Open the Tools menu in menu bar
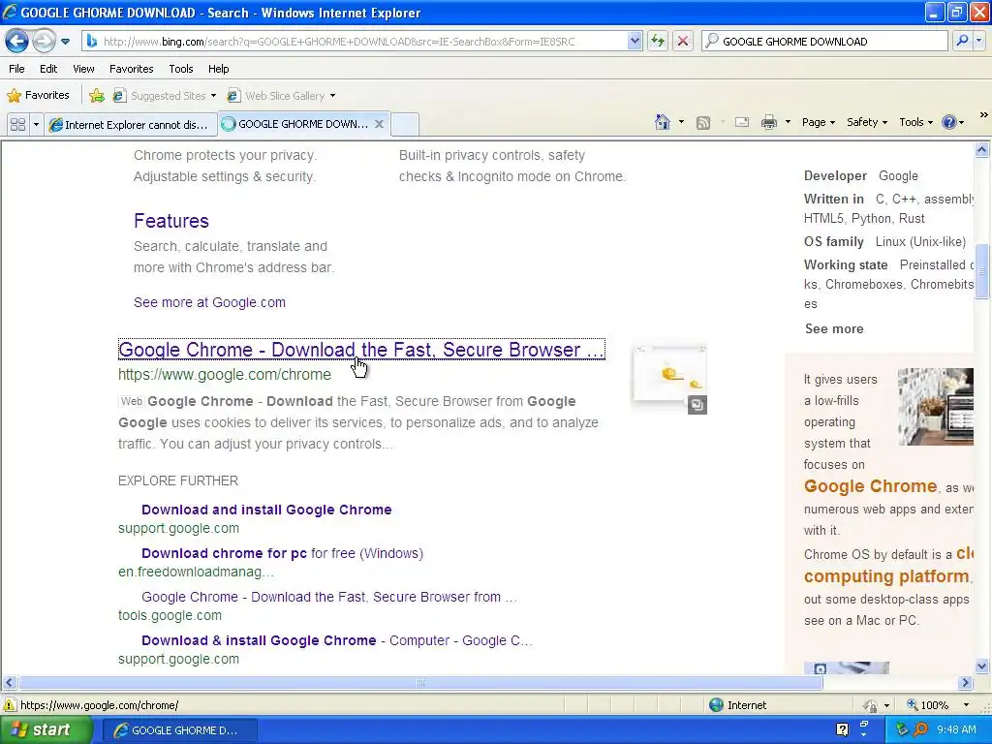 180,69
